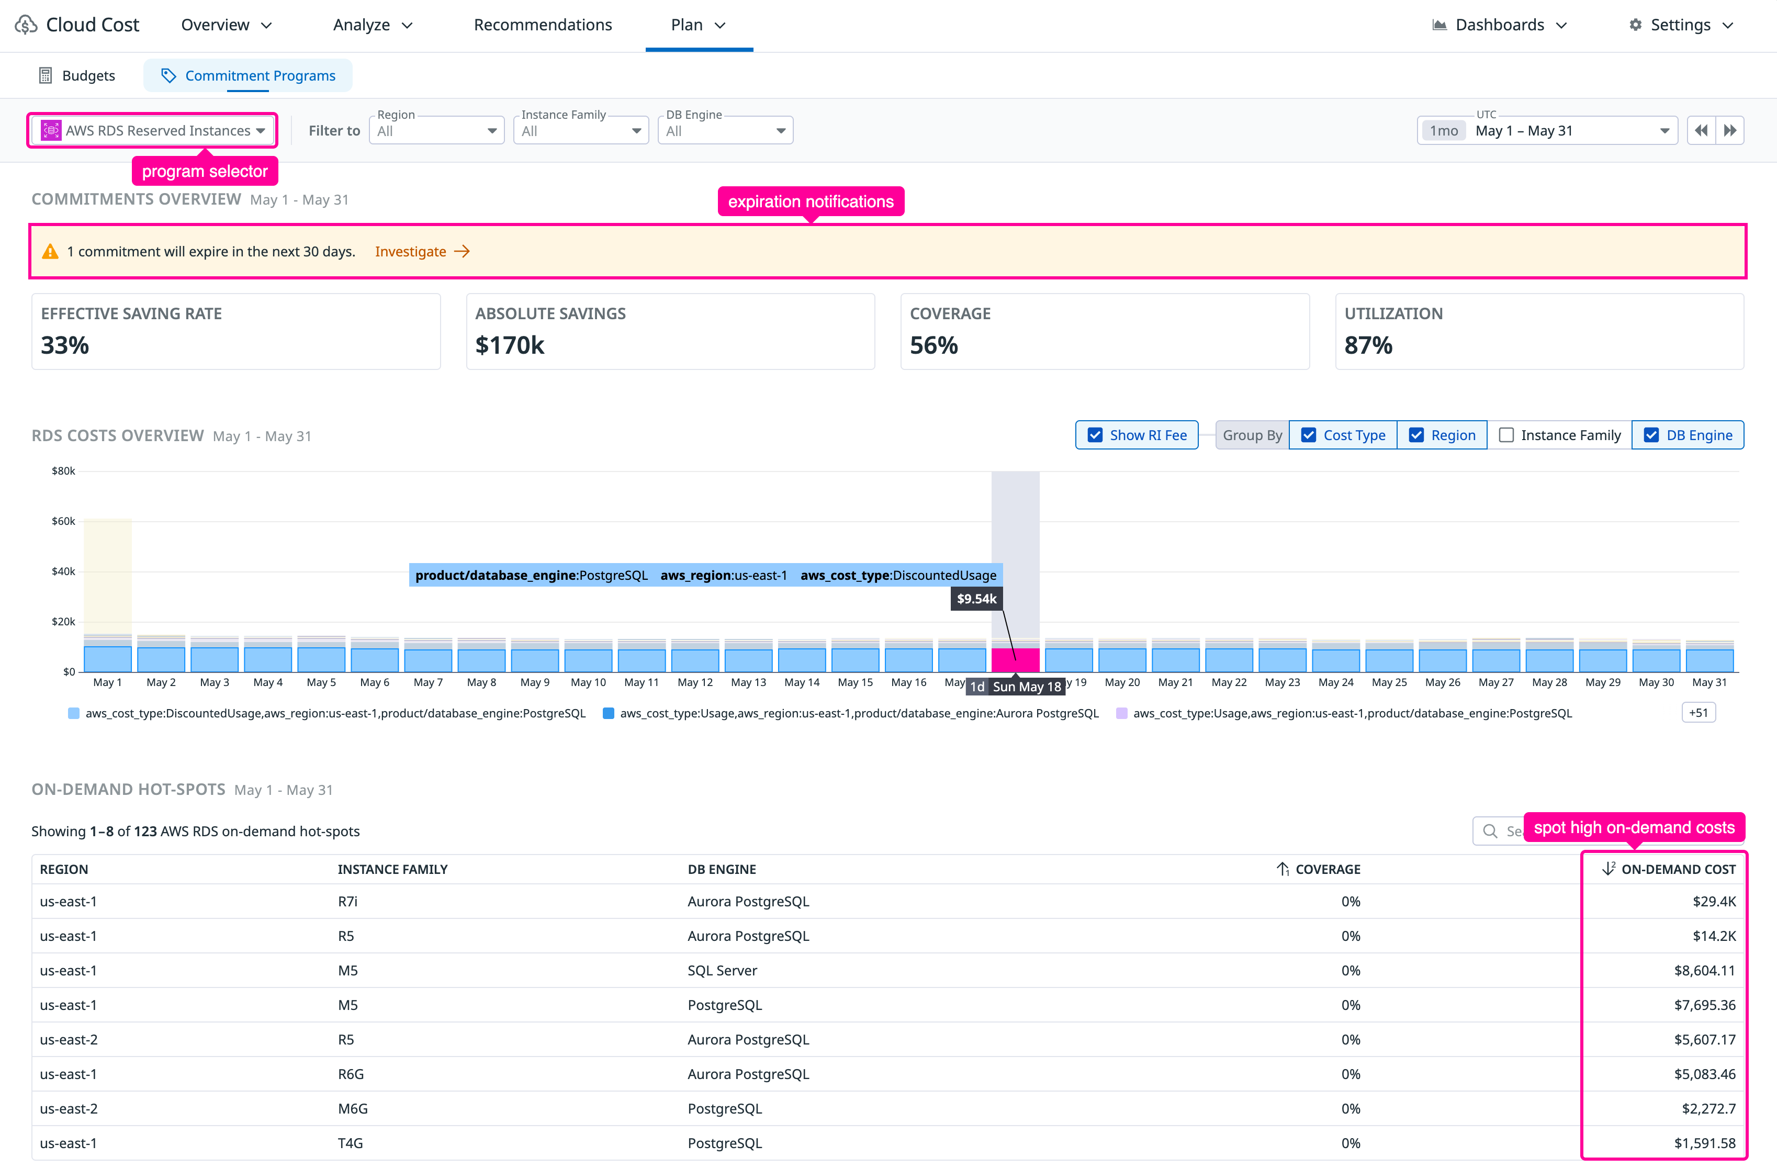Image resolution: width=1777 pixels, height=1168 pixels.
Task: Select the M5 SQL Server row
Action: (888, 971)
